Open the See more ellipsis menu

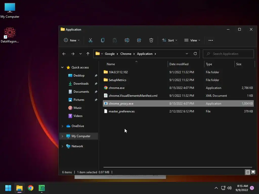pyautogui.click(x=211, y=40)
